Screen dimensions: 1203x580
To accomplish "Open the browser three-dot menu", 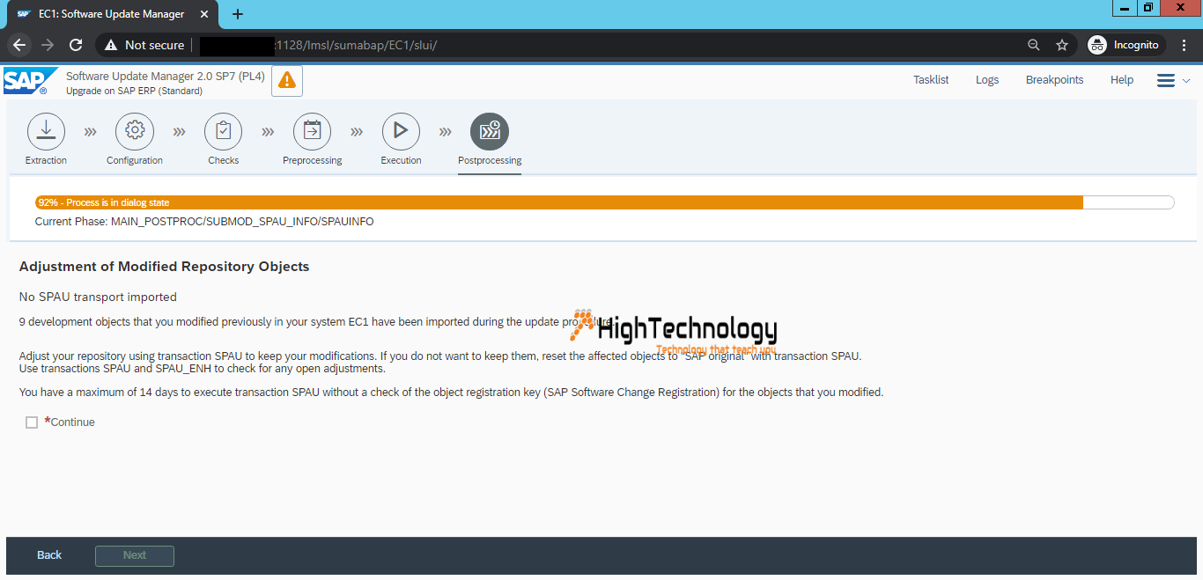I will point(1185,45).
